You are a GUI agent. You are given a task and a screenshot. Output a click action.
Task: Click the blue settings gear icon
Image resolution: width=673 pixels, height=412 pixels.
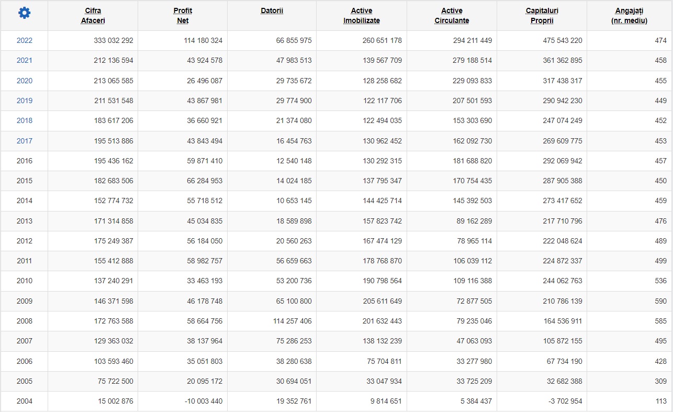pos(24,13)
